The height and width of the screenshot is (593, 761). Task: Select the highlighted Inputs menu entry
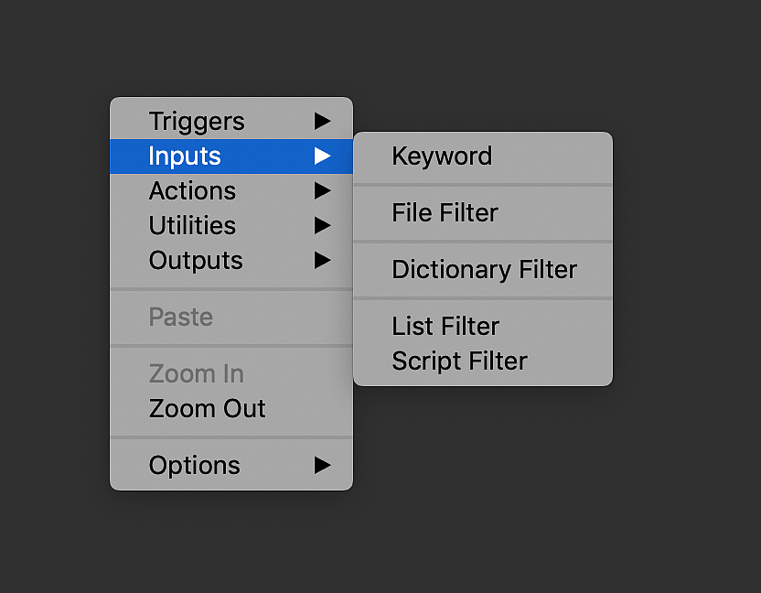pos(185,156)
